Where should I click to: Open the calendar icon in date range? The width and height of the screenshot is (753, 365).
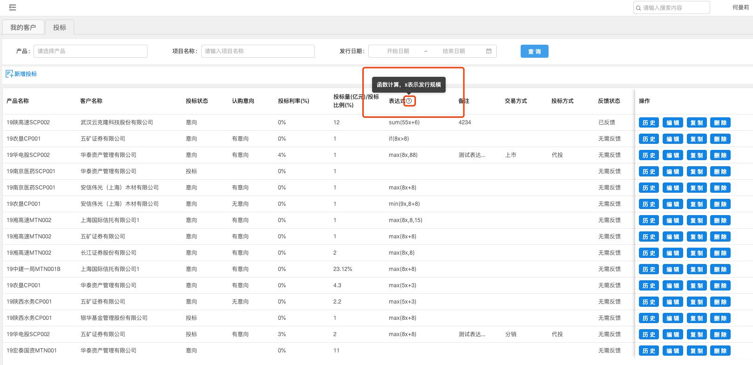tap(488, 51)
